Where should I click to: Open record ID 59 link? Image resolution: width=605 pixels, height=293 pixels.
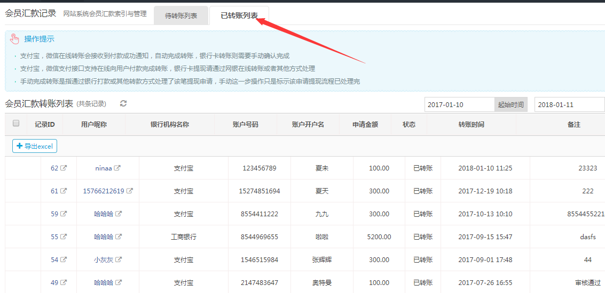pyautogui.click(x=54, y=214)
